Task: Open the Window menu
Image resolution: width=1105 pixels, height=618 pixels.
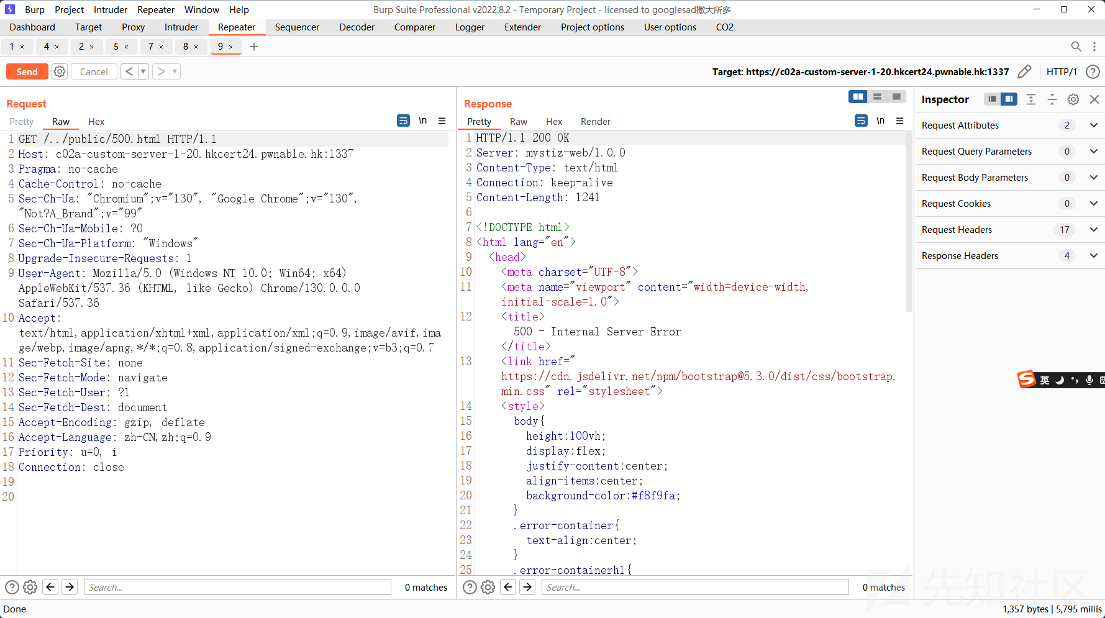Action: click(x=202, y=9)
